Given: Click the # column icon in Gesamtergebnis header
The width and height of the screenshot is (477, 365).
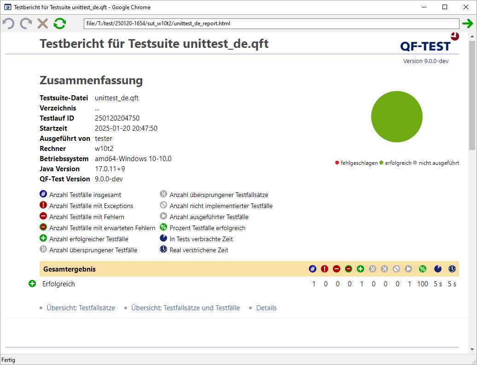Looking at the screenshot, I should point(313,269).
